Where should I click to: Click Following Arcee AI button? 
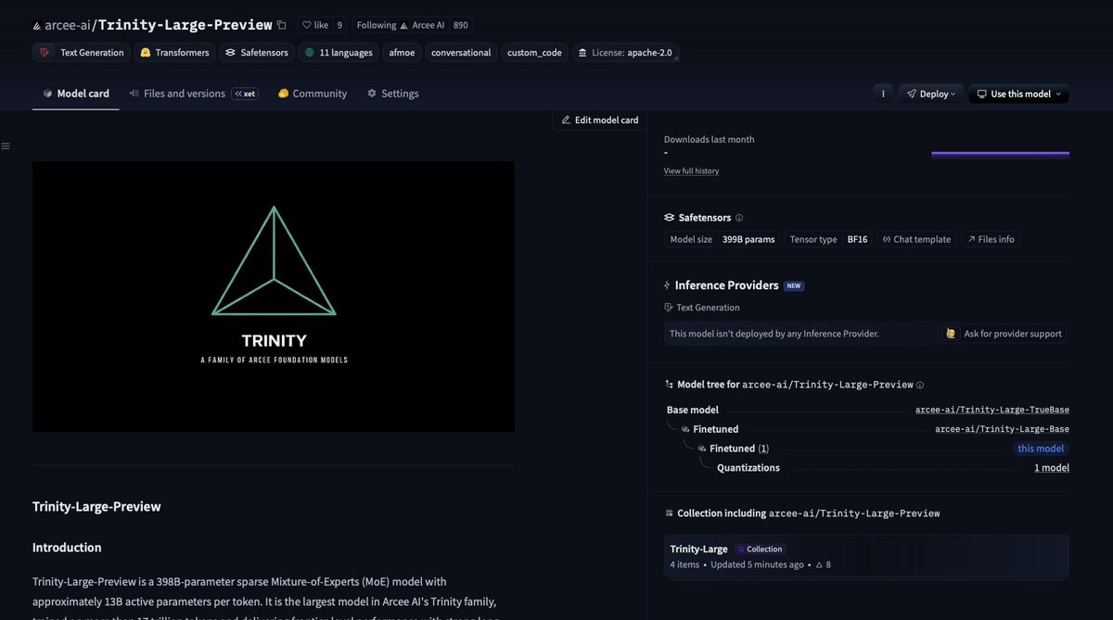(401, 25)
